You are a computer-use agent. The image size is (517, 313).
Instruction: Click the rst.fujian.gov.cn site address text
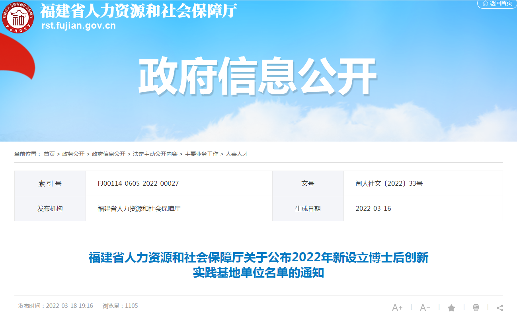pos(78,26)
